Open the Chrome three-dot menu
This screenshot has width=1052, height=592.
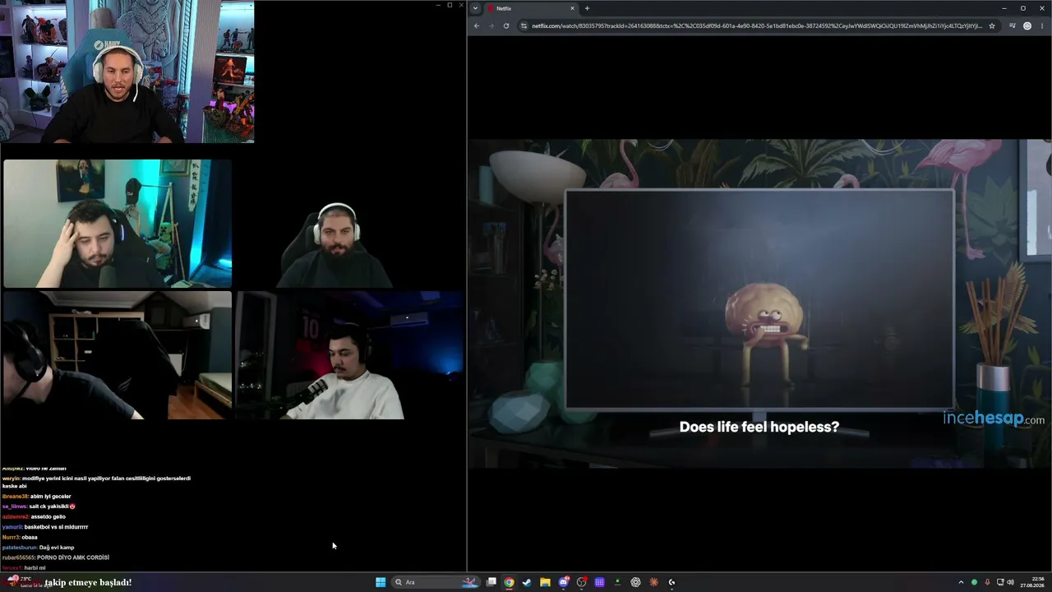pyautogui.click(x=1042, y=25)
